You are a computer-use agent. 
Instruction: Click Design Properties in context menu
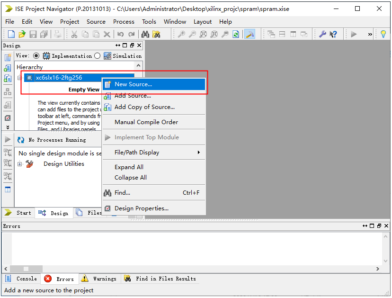pyautogui.click(x=141, y=208)
